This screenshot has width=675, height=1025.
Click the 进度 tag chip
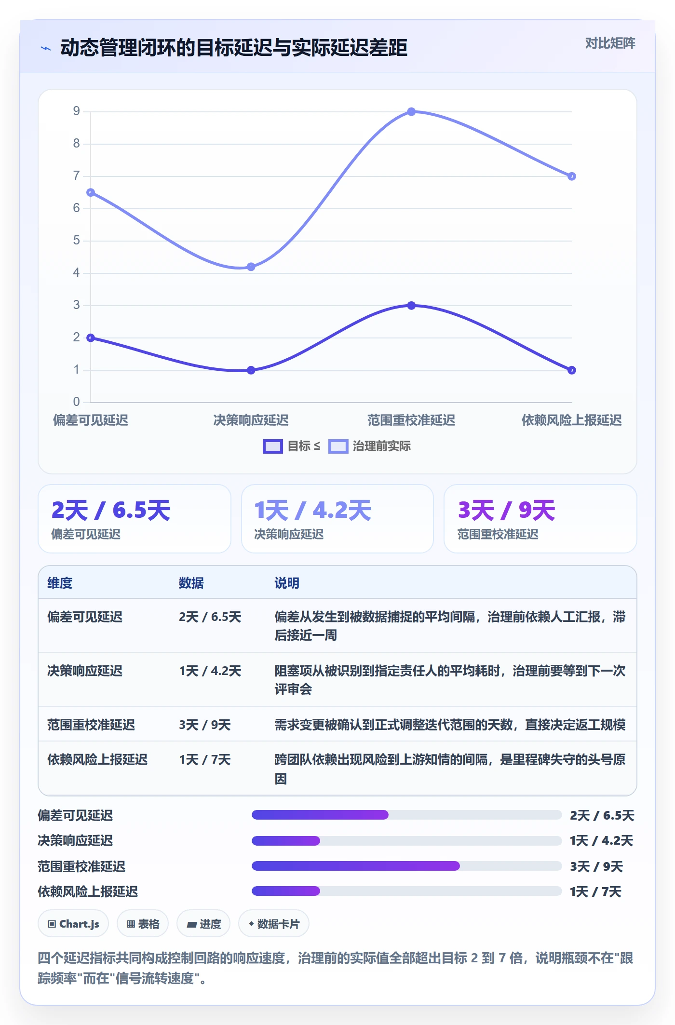tap(203, 924)
